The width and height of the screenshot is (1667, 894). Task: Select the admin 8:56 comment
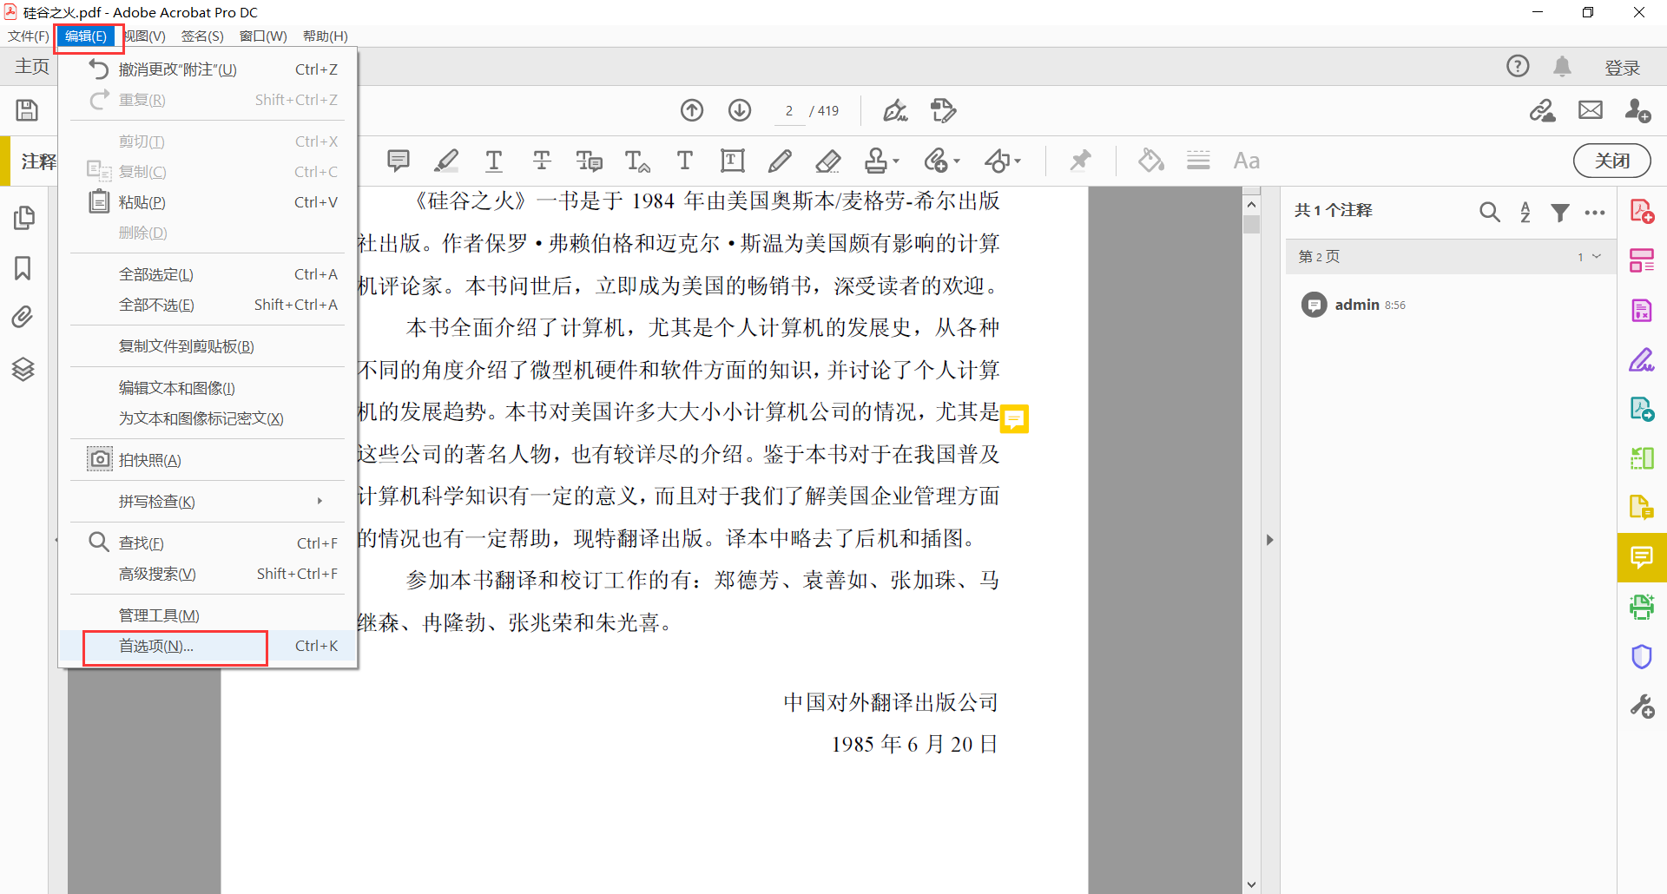click(1450, 305)
